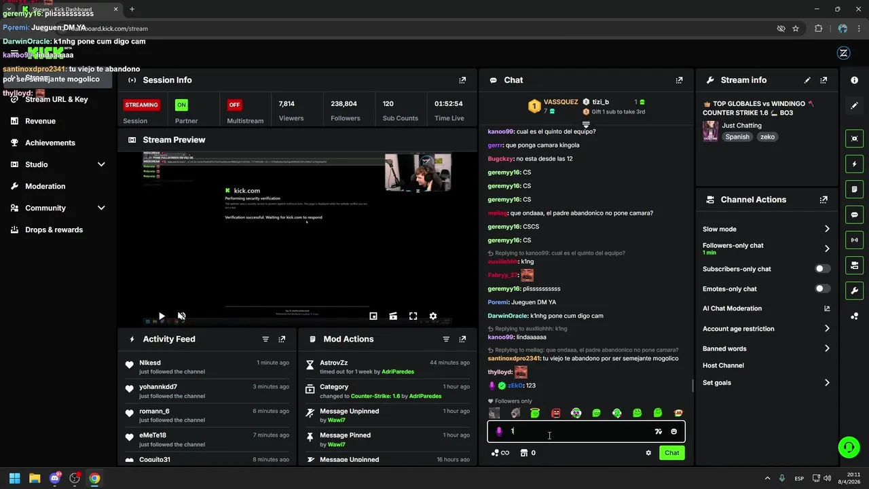Toggle the Chat bubble widget in sidebar
The width and height of the screenshot is (869, 489).
[x=854, y=215]
